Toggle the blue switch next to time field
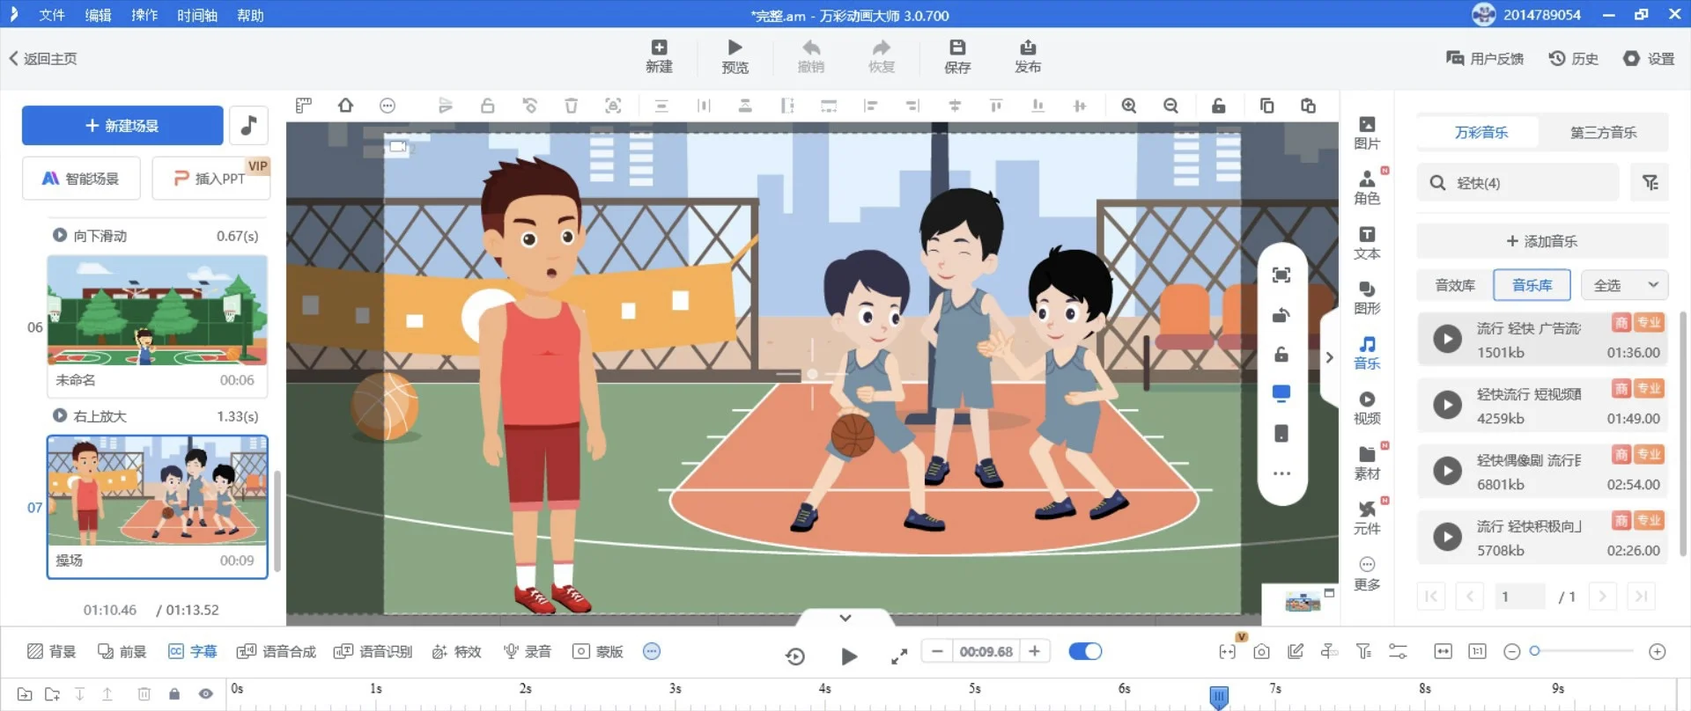The image size is (1691, 711). tap(1085, 651)
